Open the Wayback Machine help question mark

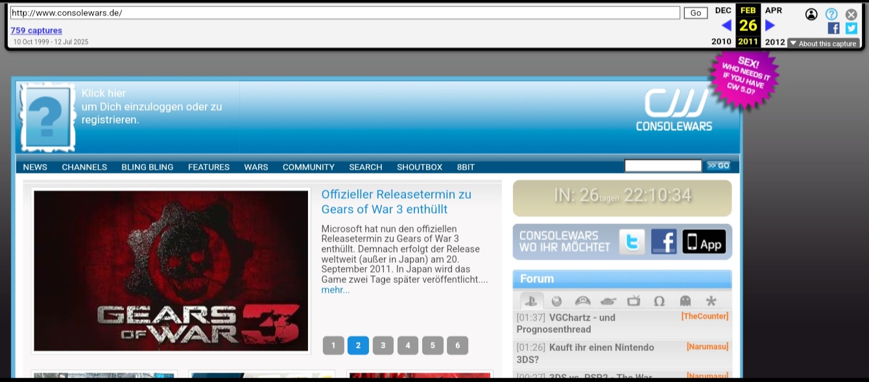831,14
